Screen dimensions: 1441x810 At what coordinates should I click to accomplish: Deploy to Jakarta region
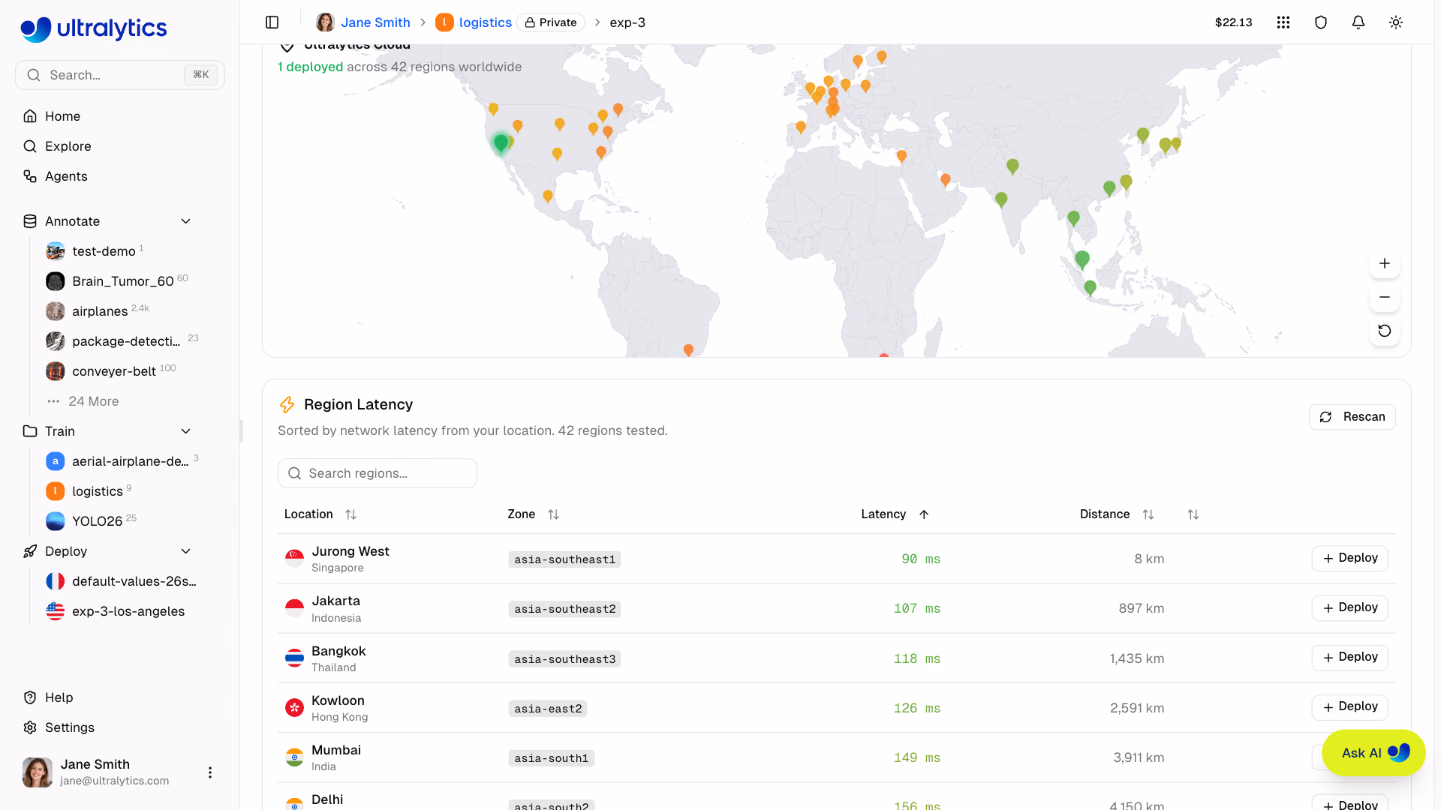coord(1349,607)
